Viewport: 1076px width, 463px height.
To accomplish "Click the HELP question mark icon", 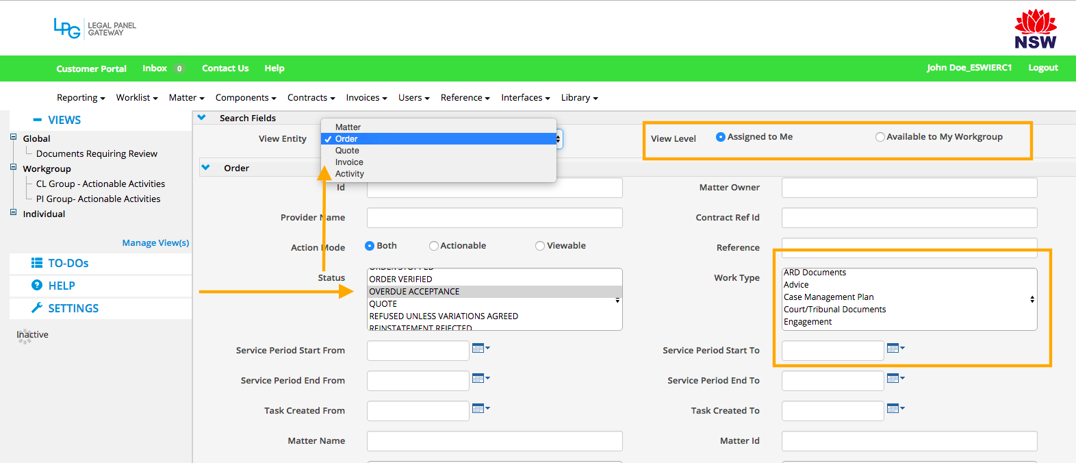I will pyautogui.click(x=37, y=285).
